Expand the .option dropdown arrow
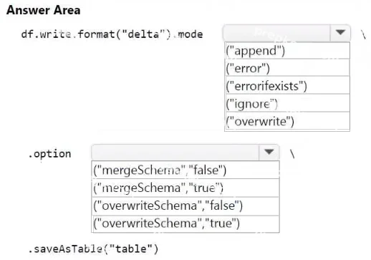 point(269,152)
